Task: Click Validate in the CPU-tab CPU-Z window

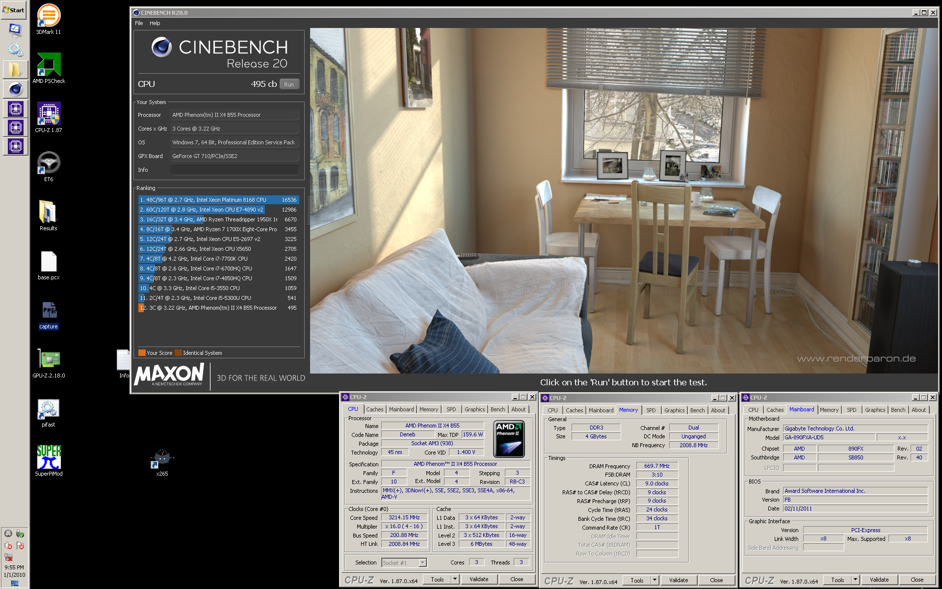Action: tap(479, 579)
